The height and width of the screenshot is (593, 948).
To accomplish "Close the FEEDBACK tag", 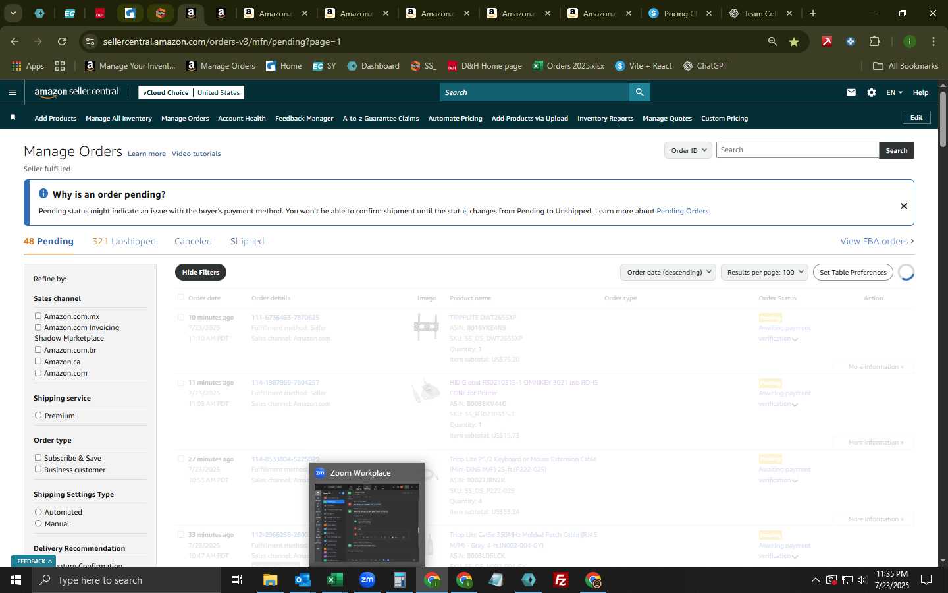I will pos(49,561).
